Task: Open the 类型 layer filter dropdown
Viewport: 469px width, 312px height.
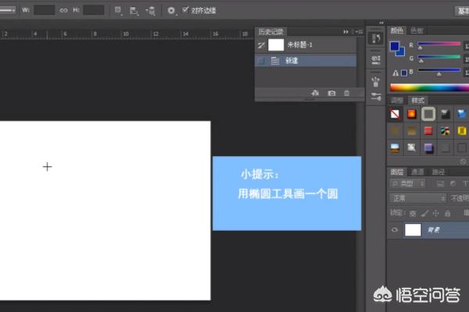Action: (408, 183)
